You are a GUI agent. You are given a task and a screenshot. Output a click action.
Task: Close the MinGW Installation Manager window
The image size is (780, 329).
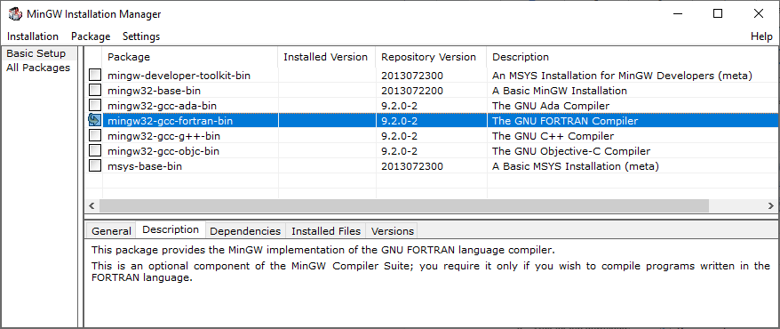click(758, 13)
